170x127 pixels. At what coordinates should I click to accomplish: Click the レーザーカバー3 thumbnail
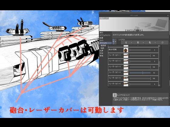[x=126, y=67]
